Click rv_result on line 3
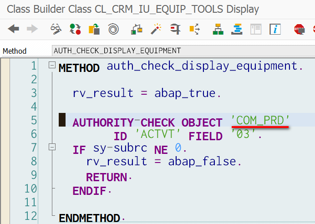This screenshot has height=224, width=315. 103,94
